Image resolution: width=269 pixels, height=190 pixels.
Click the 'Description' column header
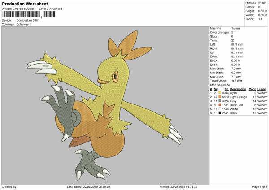(238, 89)
